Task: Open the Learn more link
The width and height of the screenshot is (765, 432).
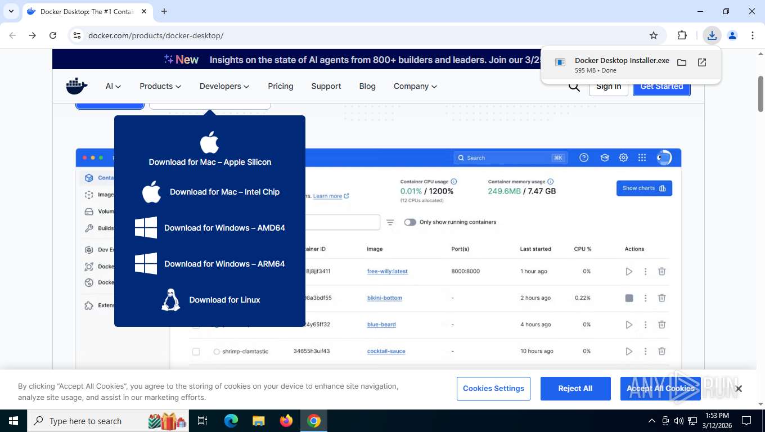Action: click(331, 196)
